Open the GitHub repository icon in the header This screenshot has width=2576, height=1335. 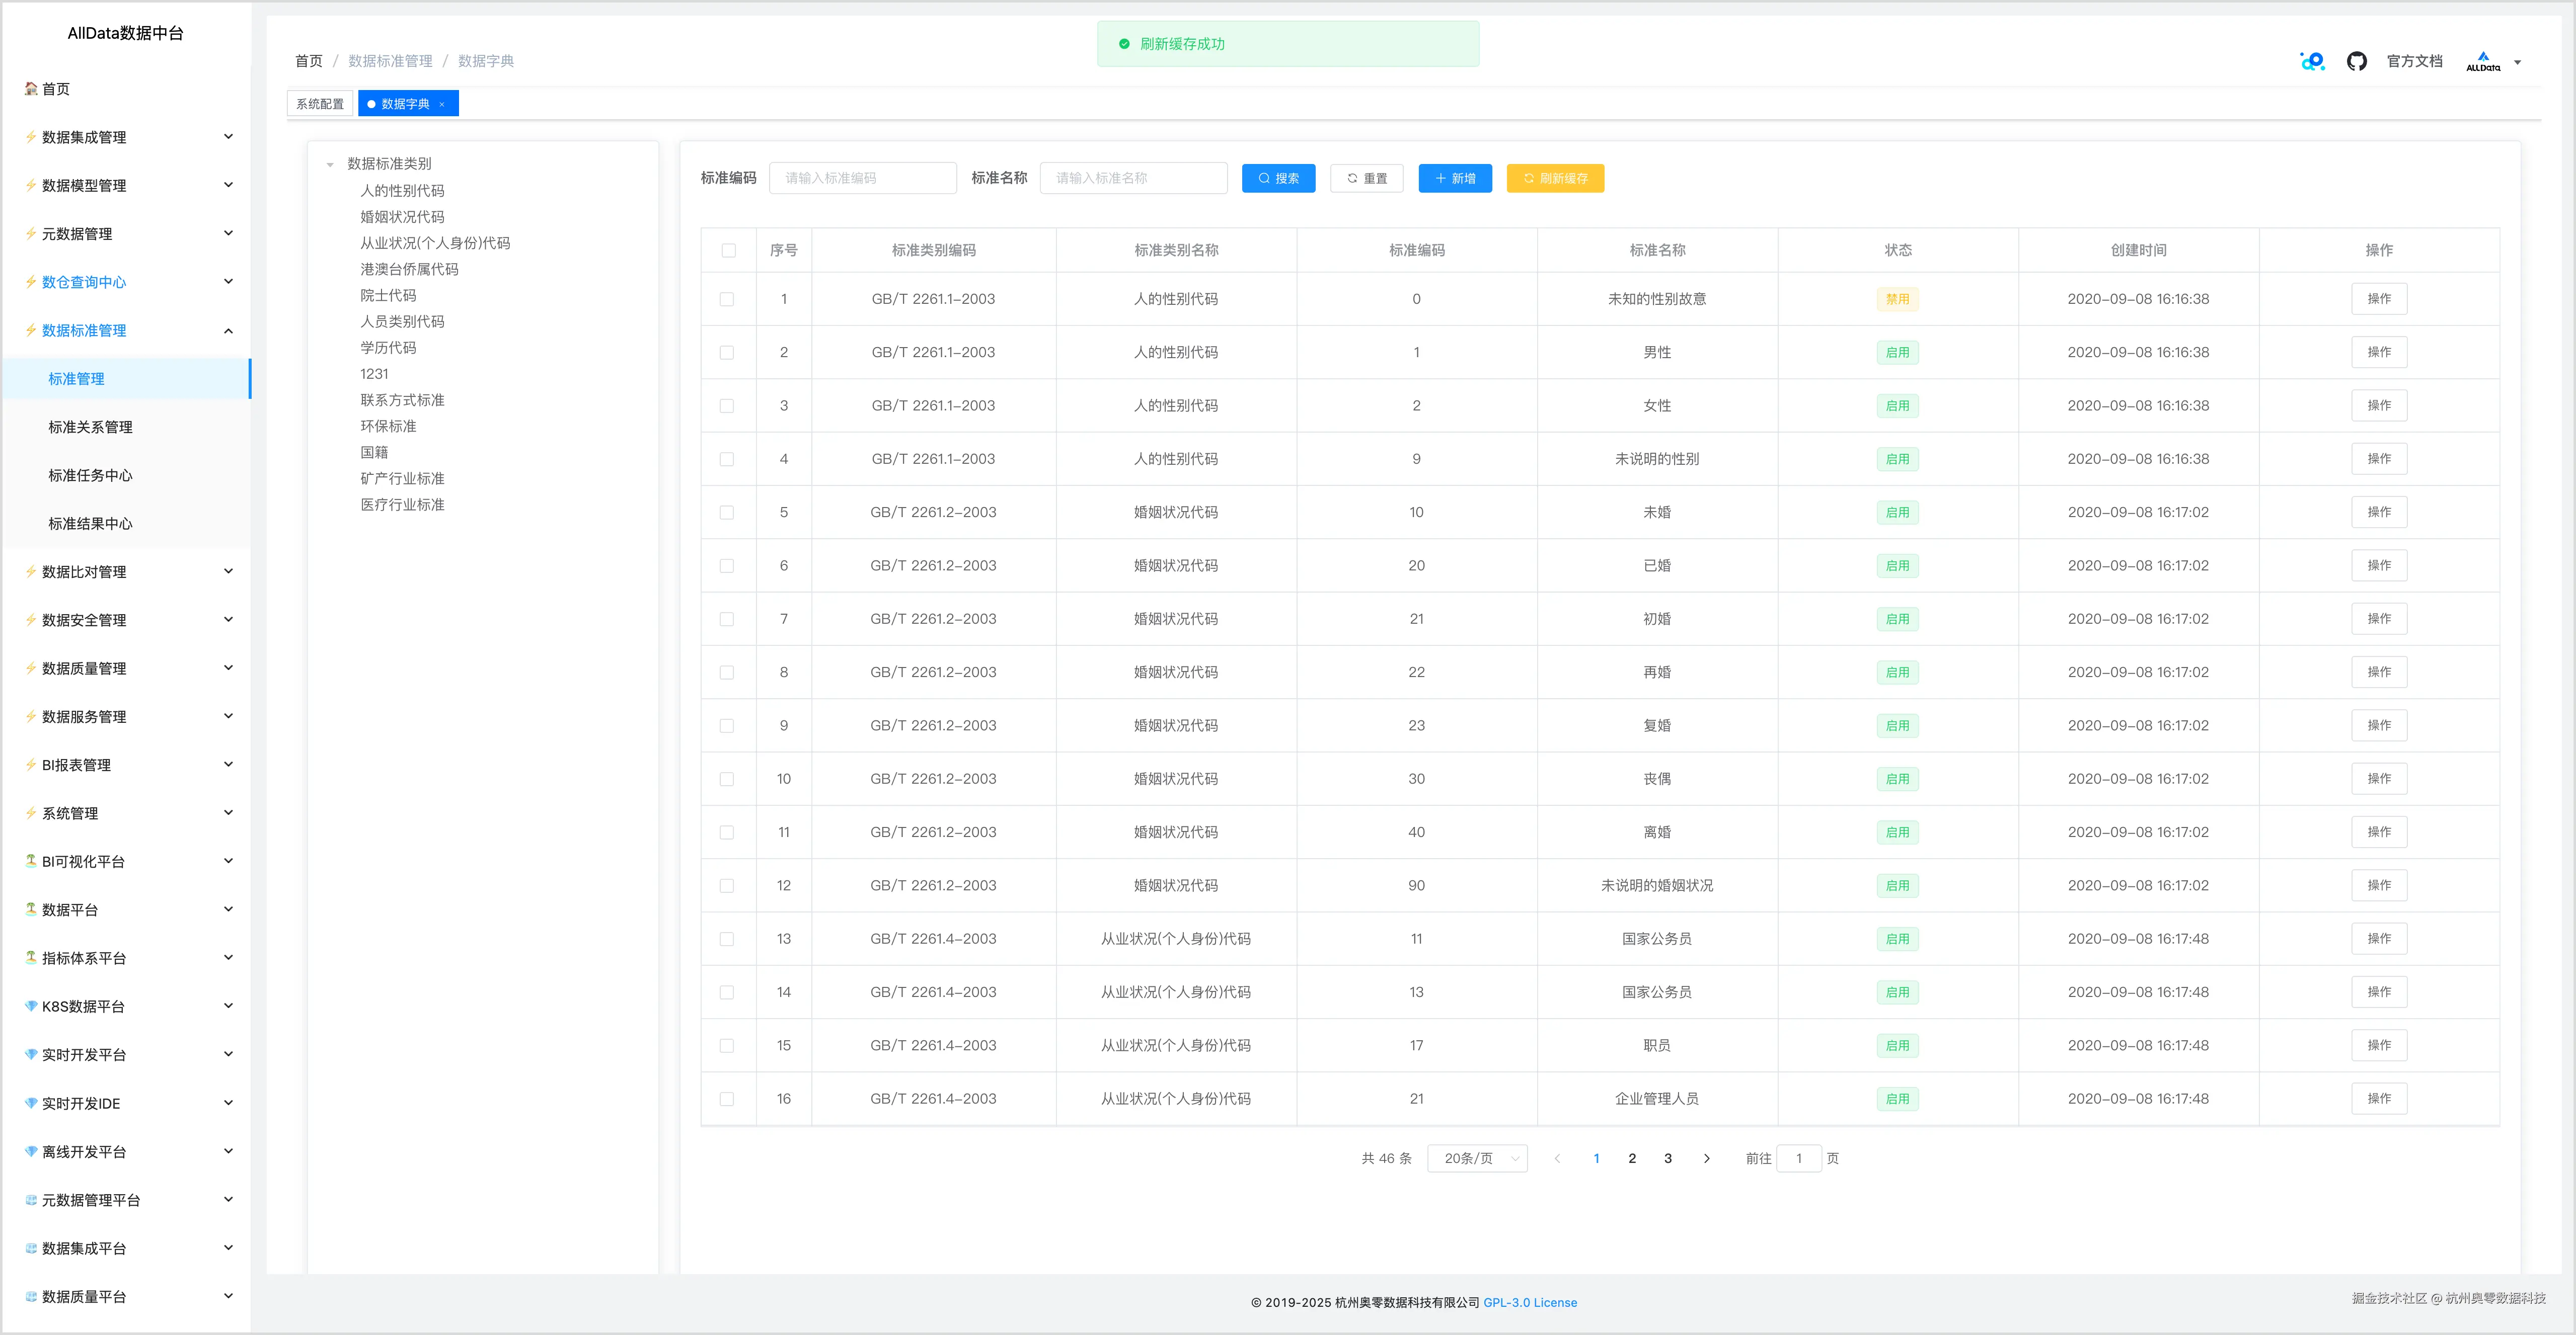[2357, 61]
